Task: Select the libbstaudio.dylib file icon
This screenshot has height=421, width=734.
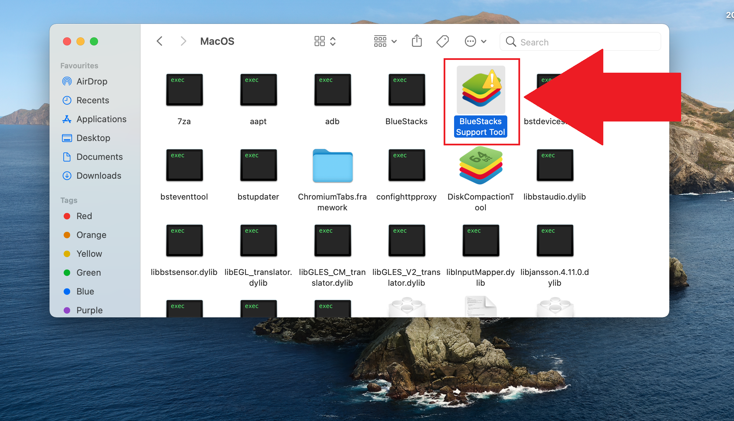Action: (x=555, y=165)
